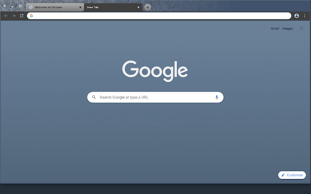311x194 pixels.
Task: Maximize the Chrome window
Action: (20, 6)
